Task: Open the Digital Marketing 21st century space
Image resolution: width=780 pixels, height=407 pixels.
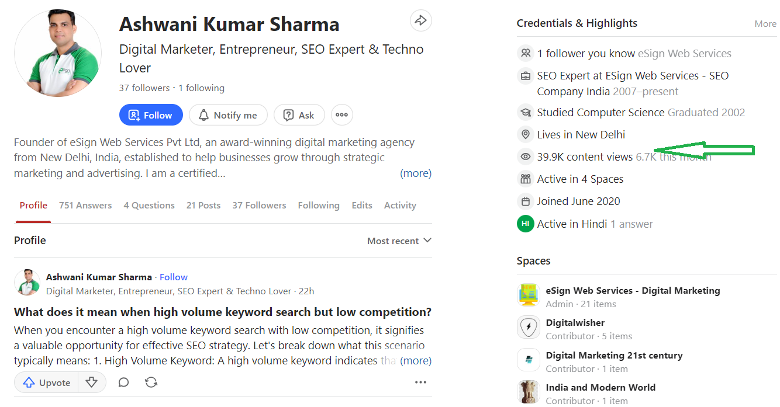Action: tap(614, 355)
